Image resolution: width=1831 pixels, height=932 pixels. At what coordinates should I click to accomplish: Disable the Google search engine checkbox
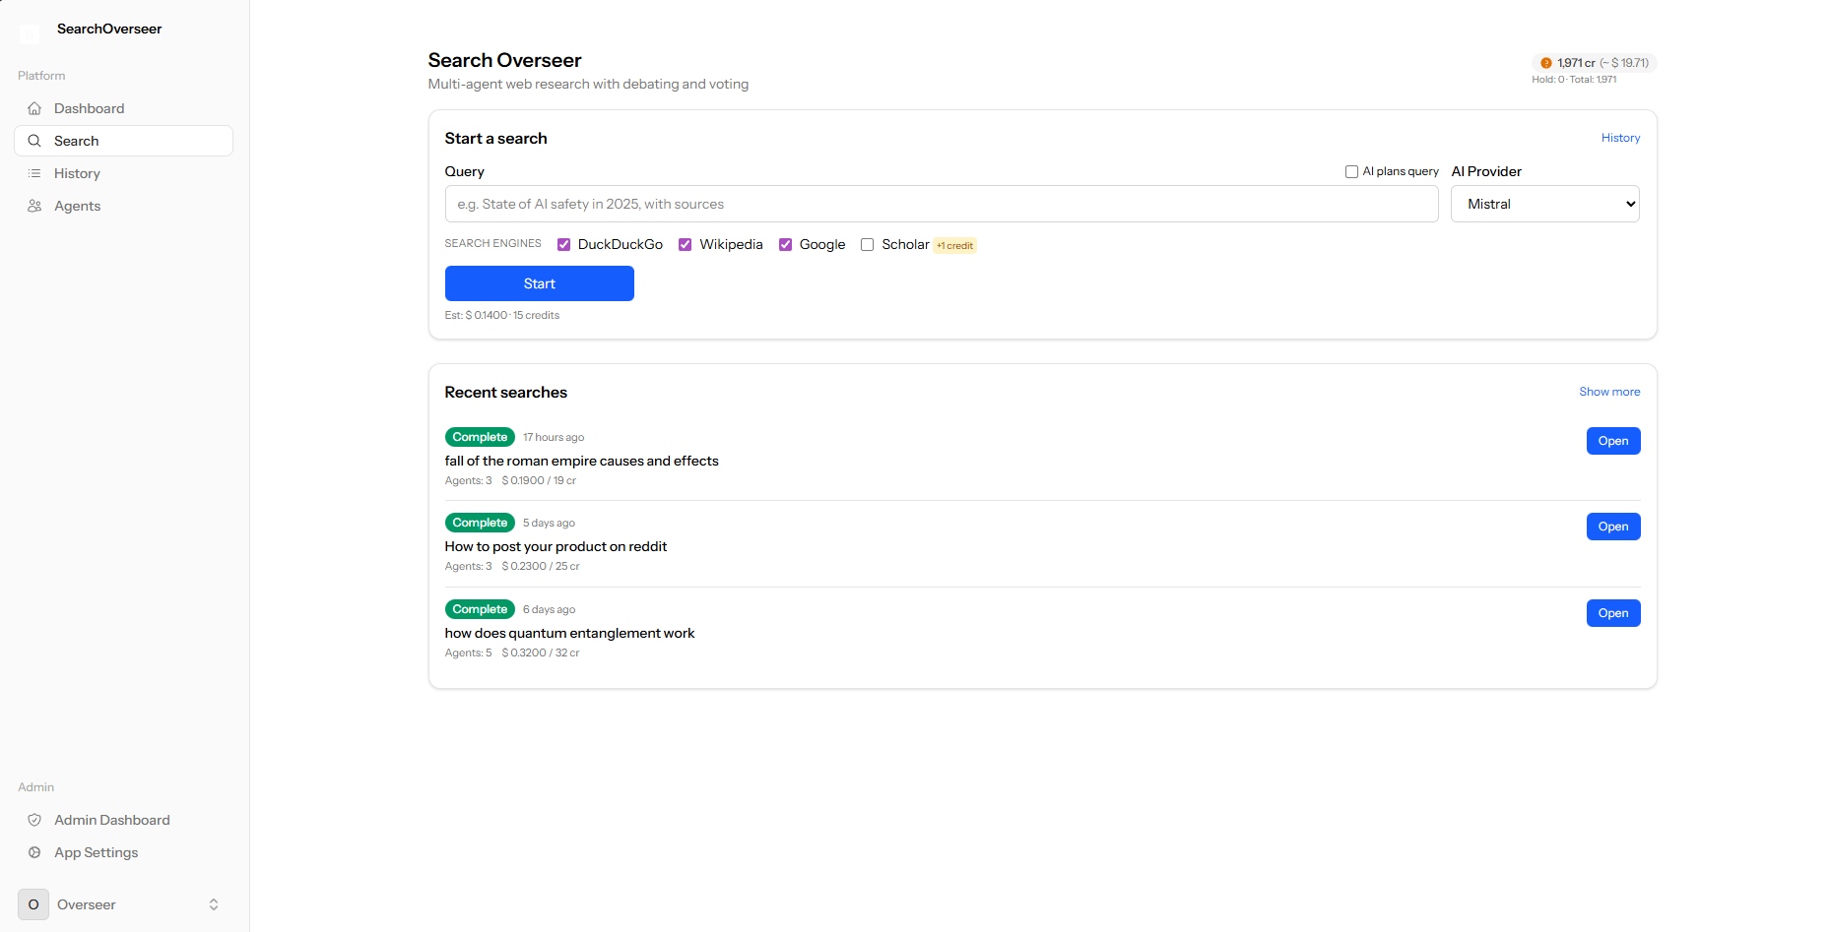click(785, 244)
